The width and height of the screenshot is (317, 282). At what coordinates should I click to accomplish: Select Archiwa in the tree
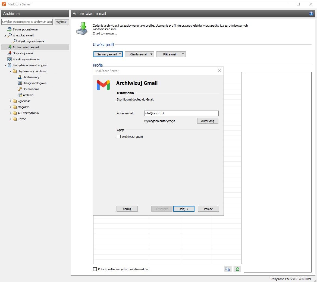[28, 95]
